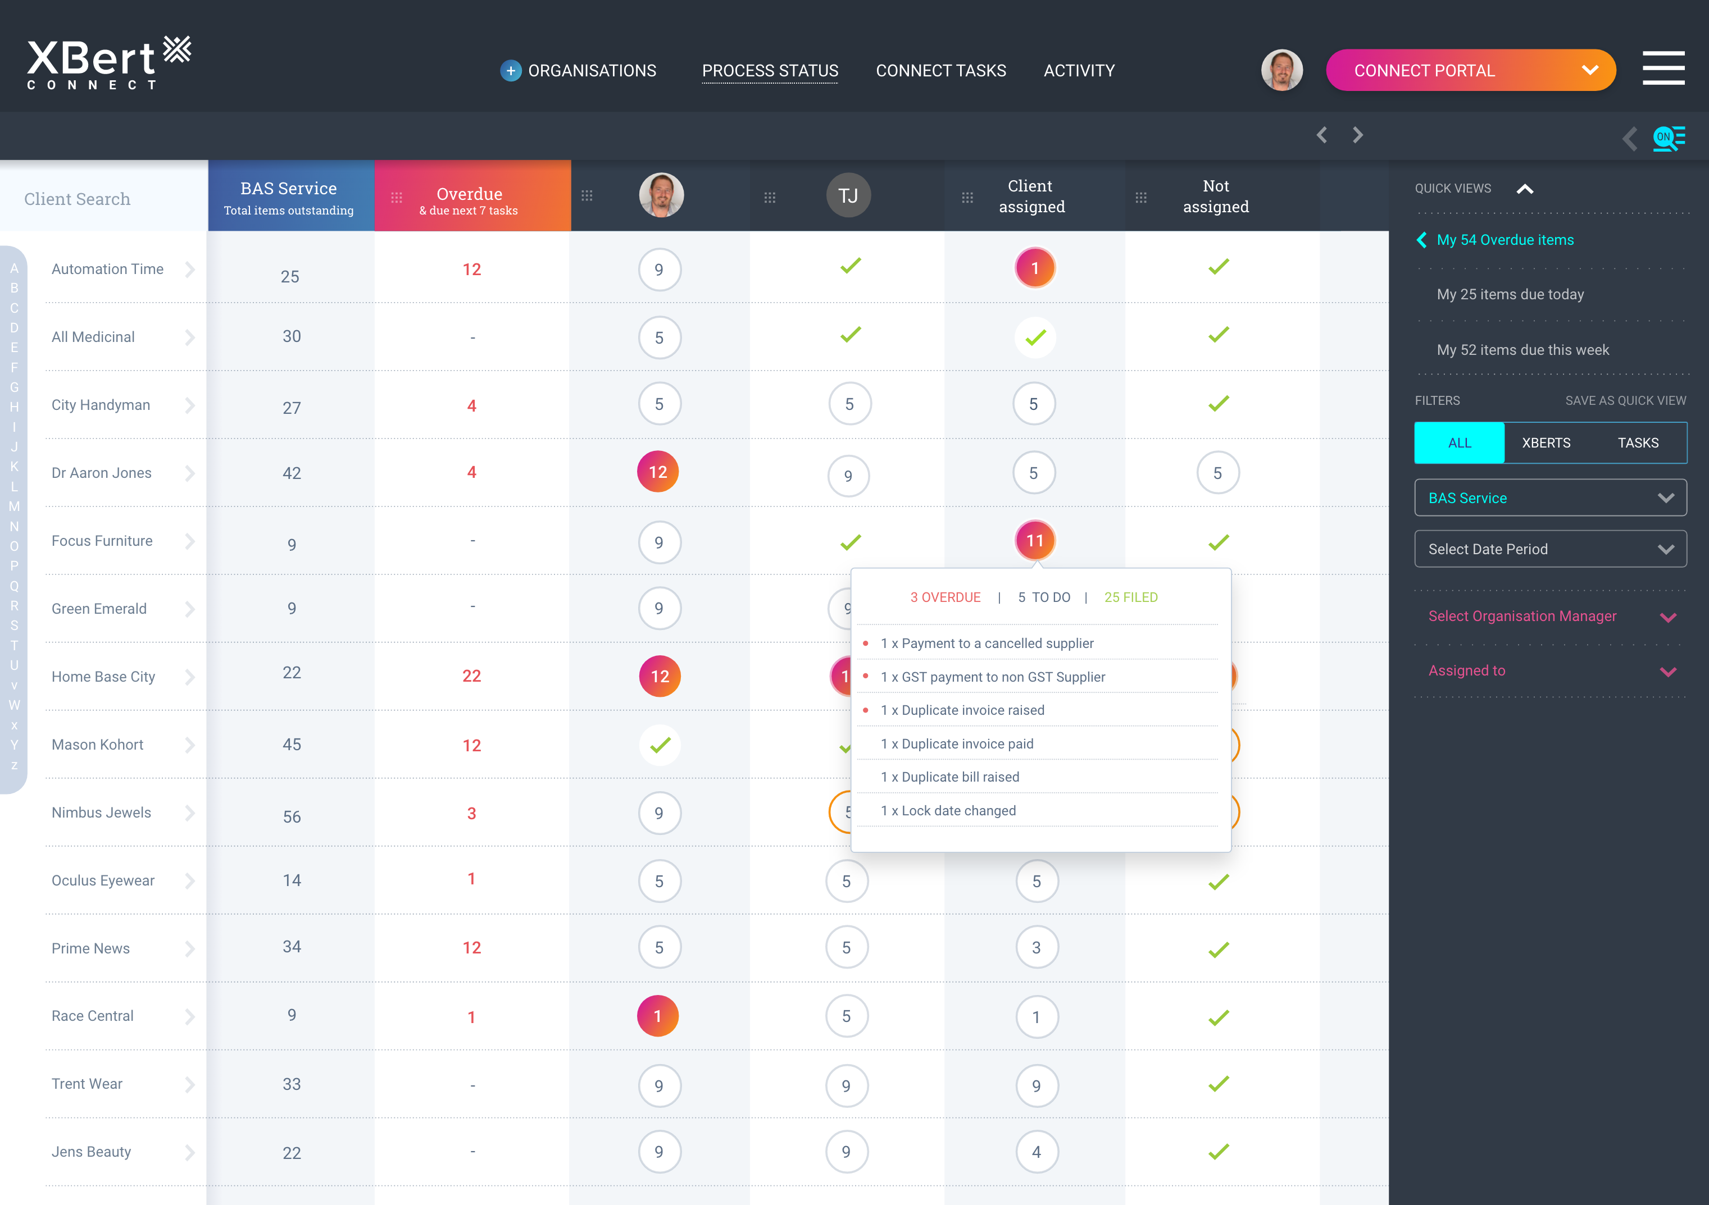Click the user profile photo in header
The image size is (1709, 1205).
pos(1281,71)
